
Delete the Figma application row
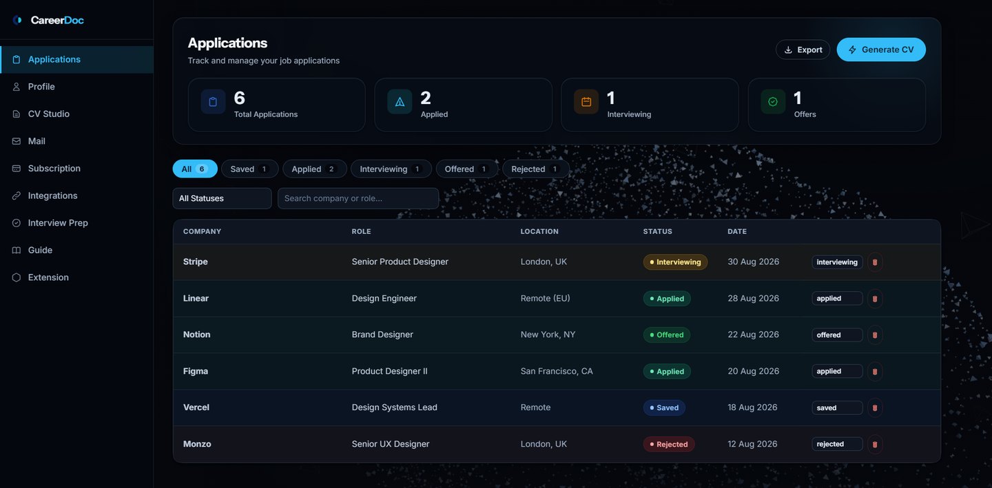click(x=875, y=372)
